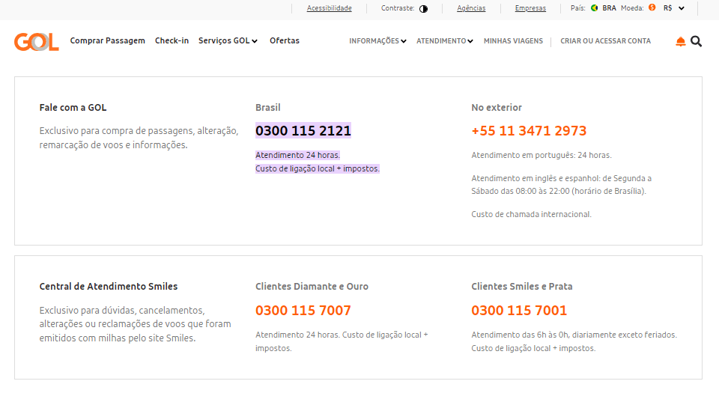Visit the Empresas link
This screenshot has width=719, height=399.
click(530, 8)
